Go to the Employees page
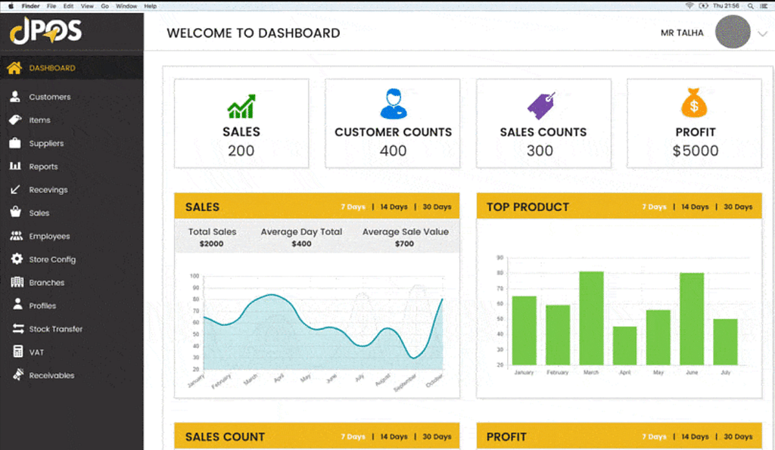The height and width of the screenshot is (450, 775). 49,236
